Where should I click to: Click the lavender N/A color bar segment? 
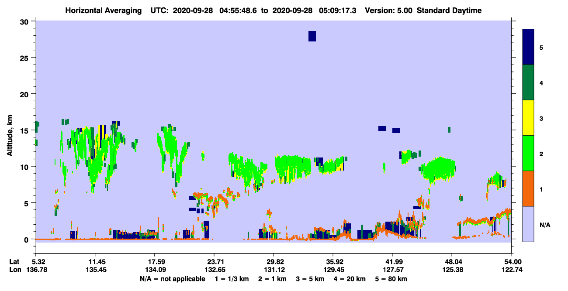528,224
